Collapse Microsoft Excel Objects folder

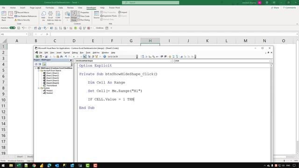[39, 70]
